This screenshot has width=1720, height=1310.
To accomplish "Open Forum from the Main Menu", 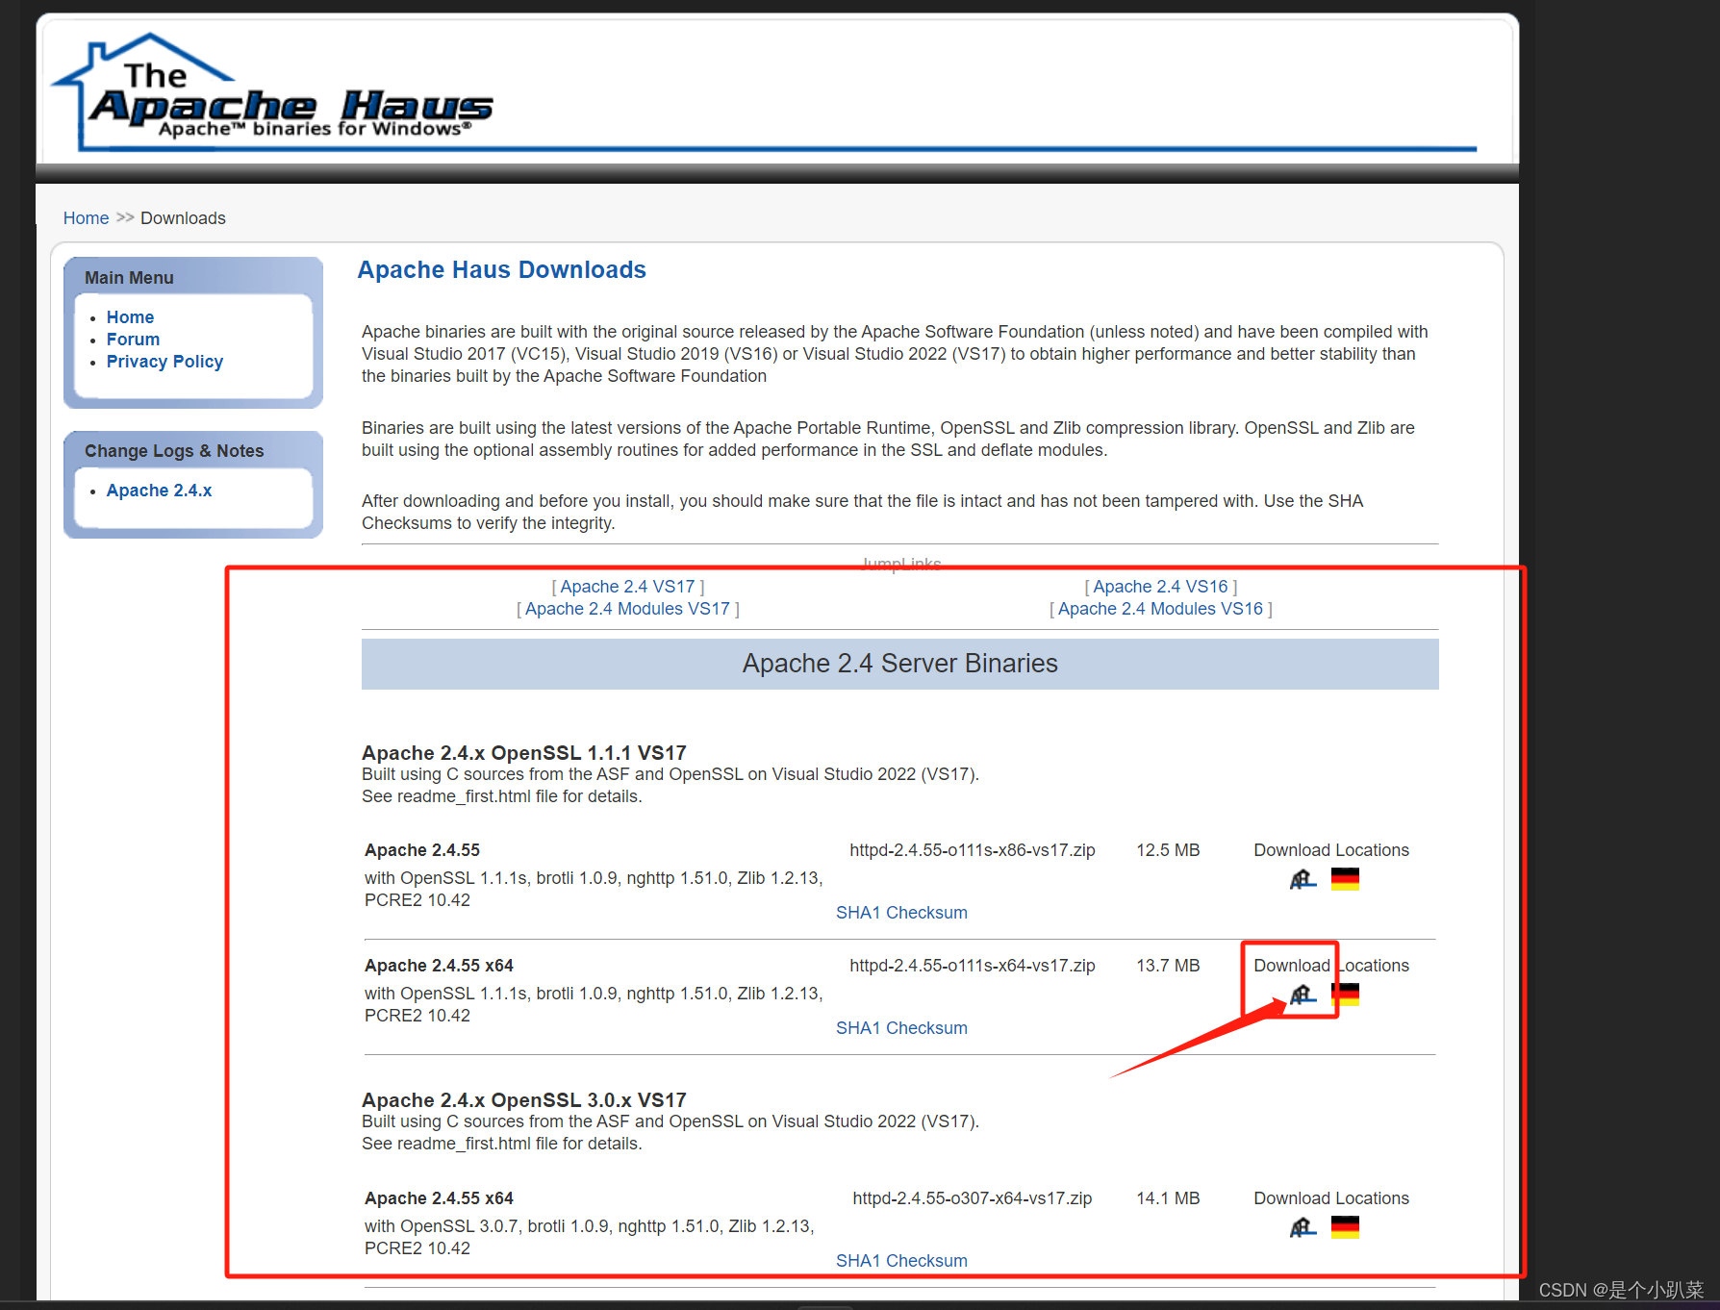I will pos(133,340).
